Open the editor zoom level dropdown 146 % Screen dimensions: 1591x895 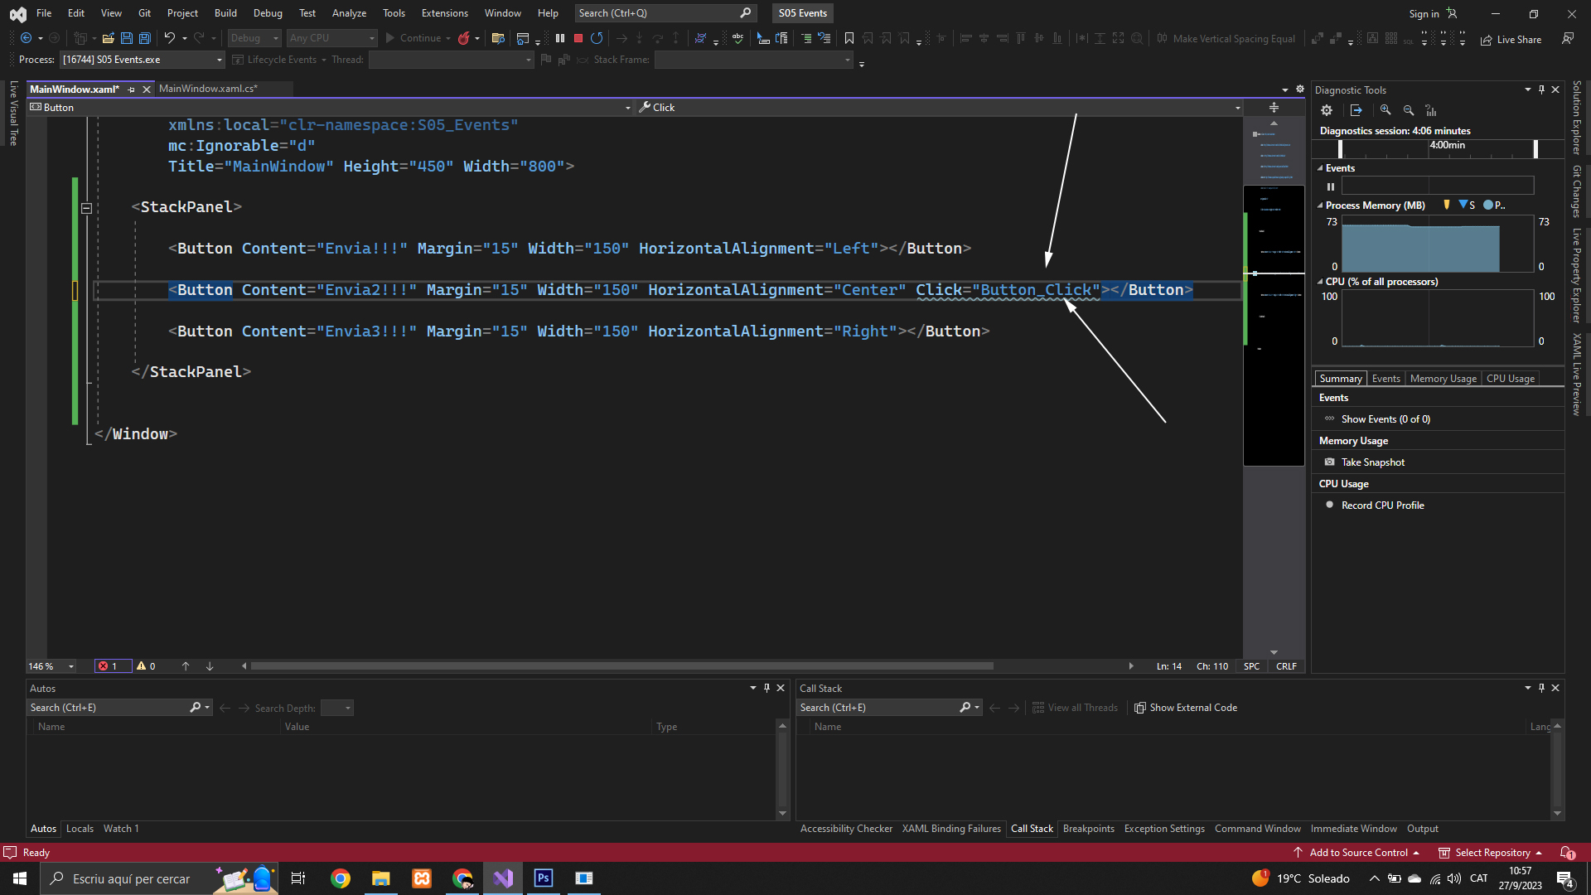(71, 666)
